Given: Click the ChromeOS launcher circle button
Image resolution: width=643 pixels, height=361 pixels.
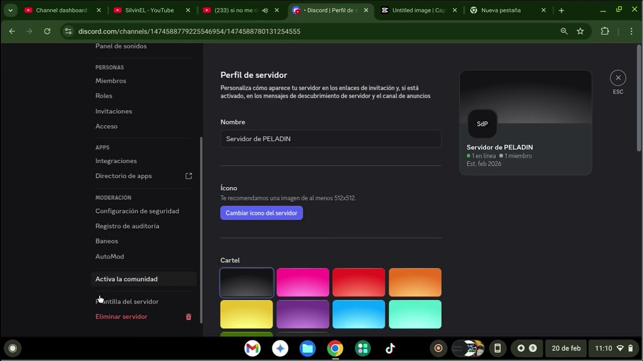Looking at the screenshot, I should (x=13, y=348).
